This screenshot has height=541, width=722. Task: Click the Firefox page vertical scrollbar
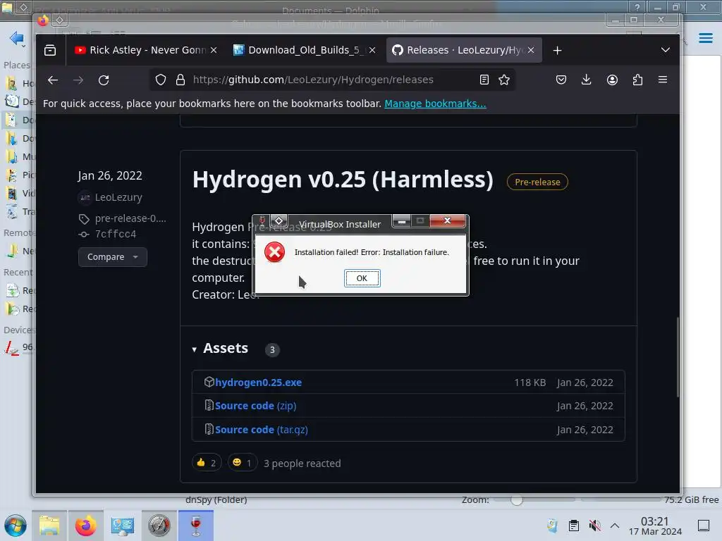[678, 357]
